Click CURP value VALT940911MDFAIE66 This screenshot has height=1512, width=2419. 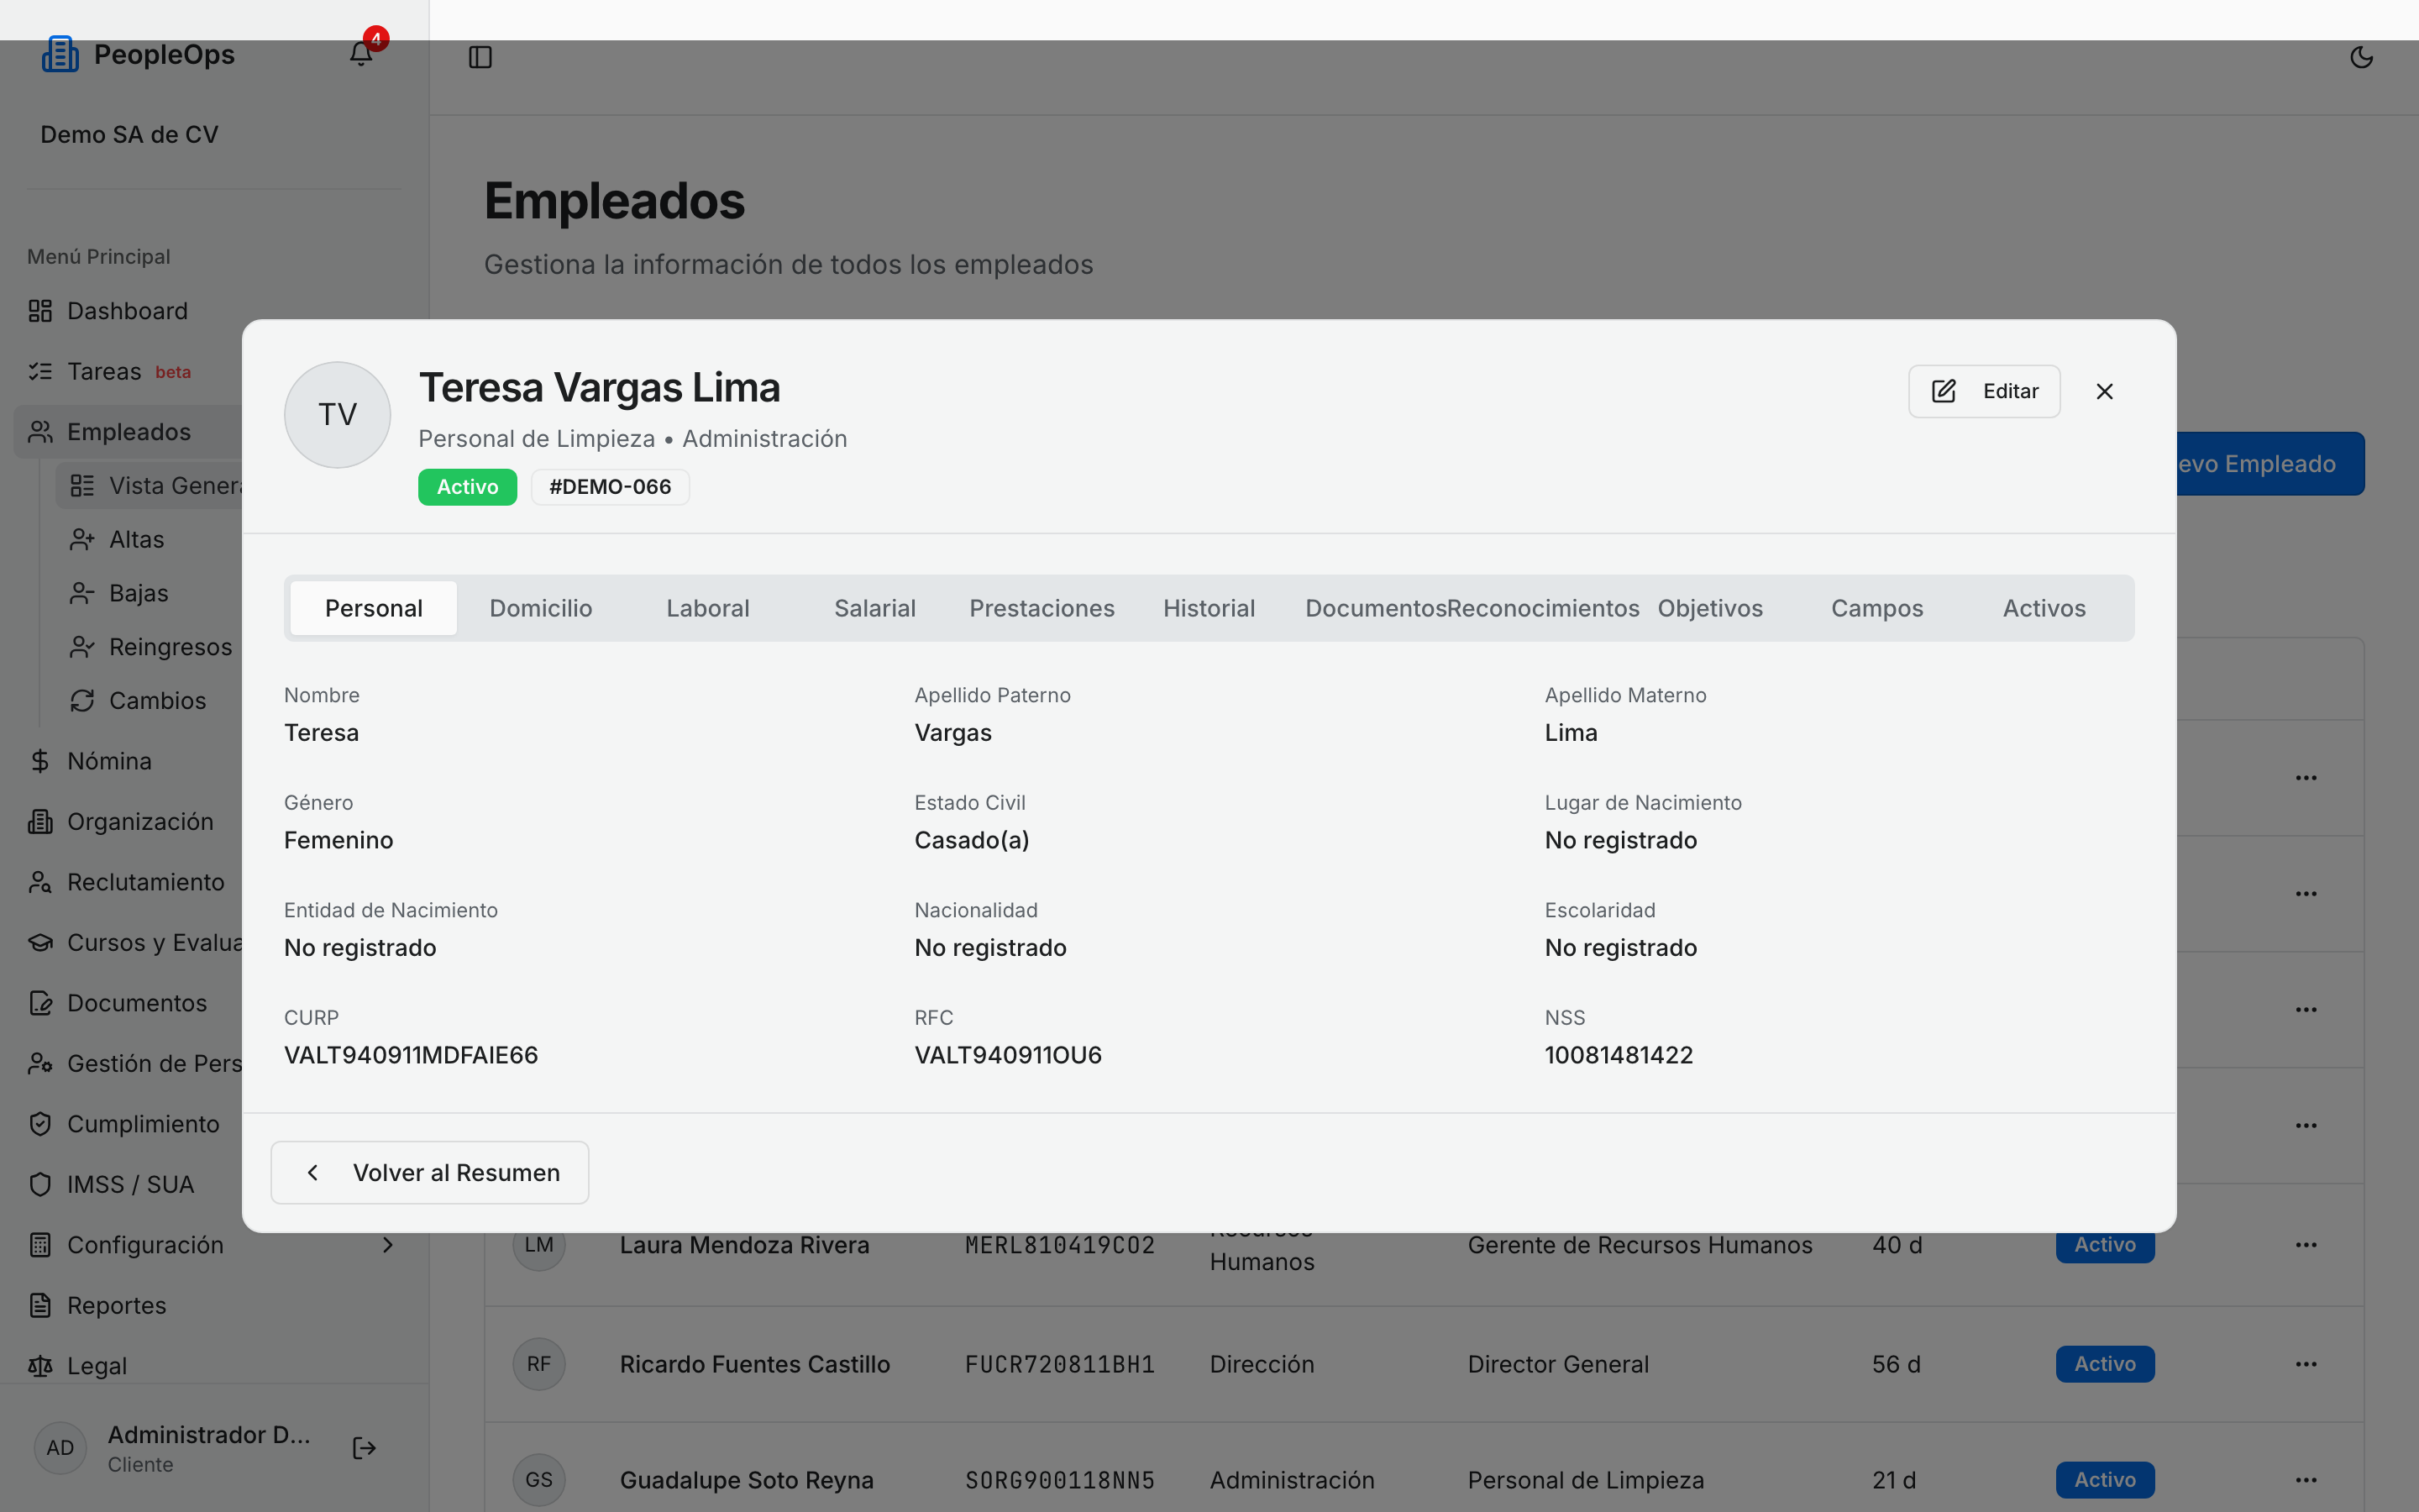411,1055
